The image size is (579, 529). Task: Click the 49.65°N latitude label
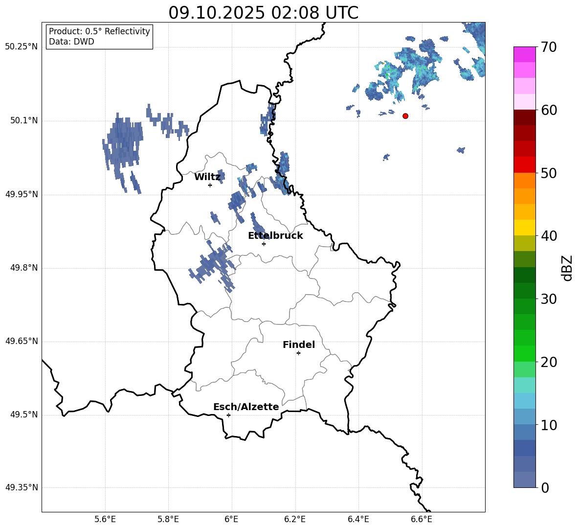coord(22,341)
